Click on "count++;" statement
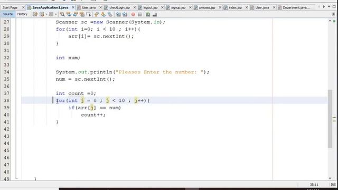 (x=93, y=115)
